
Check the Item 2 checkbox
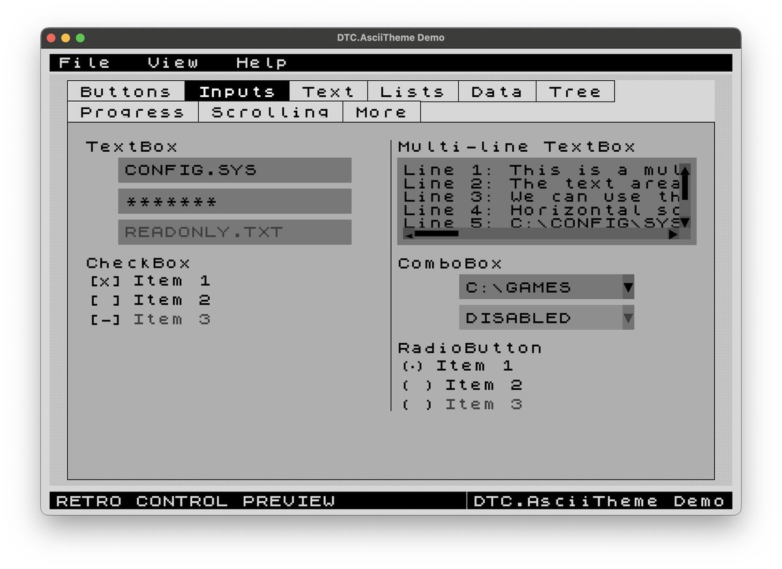point(151,300)
